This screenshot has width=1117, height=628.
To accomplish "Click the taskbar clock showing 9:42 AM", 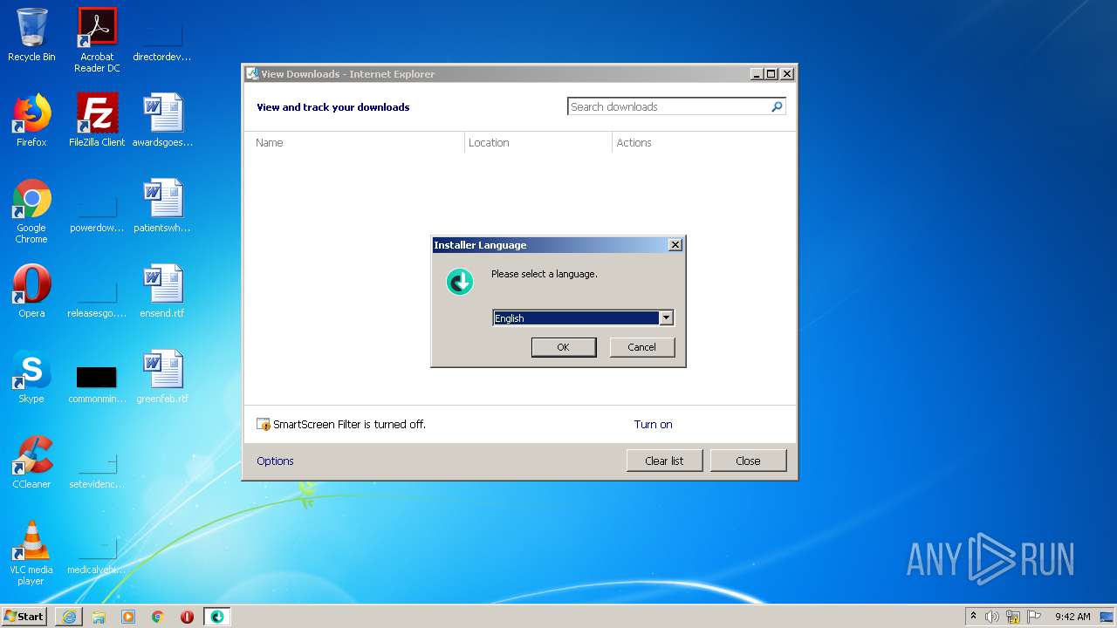I will 1072,617.
